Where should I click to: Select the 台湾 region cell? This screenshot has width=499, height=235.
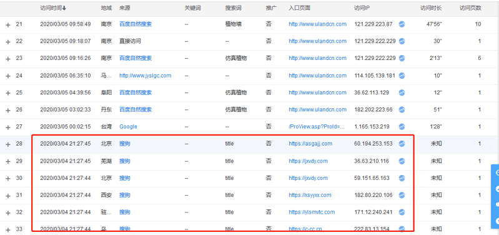106,127
